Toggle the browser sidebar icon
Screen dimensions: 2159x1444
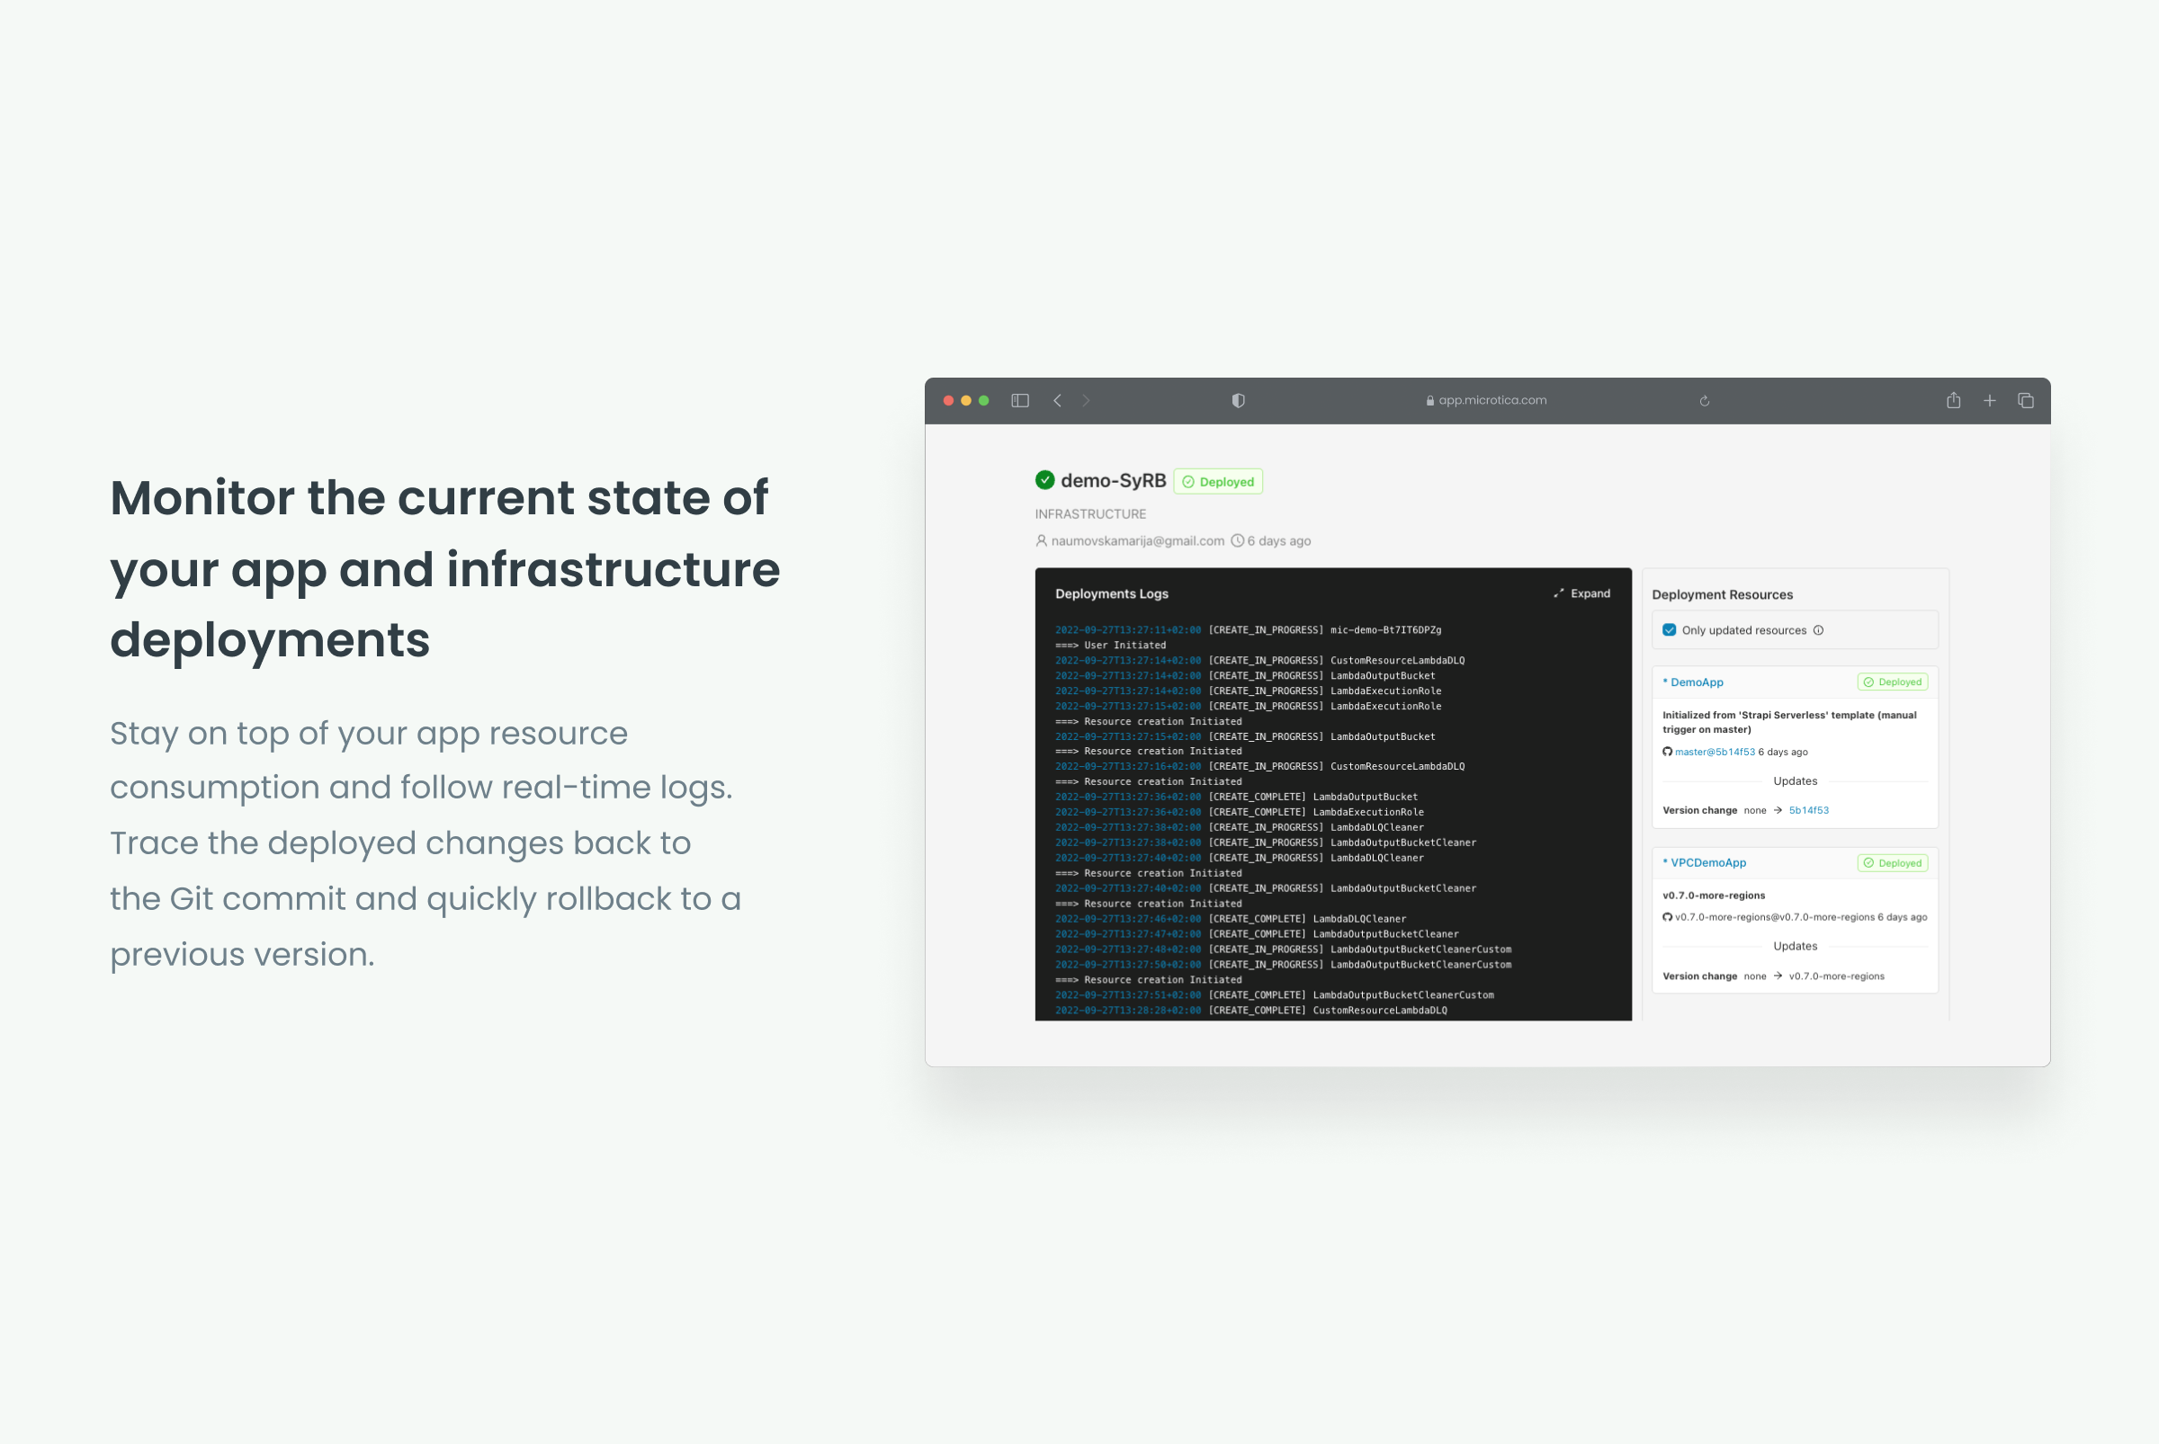pyautogui.click(x=1019, y=401)
